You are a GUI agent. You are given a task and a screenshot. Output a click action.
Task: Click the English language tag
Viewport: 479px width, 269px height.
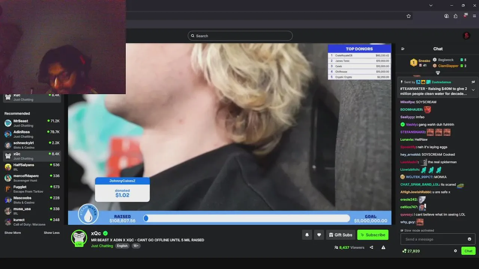click(x=122, y=246)
